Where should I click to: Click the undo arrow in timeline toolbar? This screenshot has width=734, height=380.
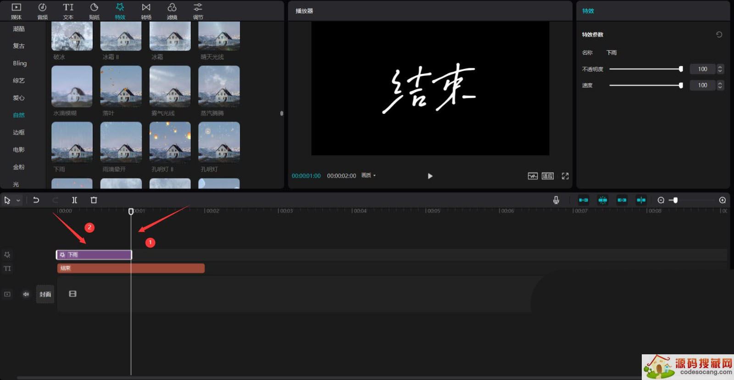(36, 200)
